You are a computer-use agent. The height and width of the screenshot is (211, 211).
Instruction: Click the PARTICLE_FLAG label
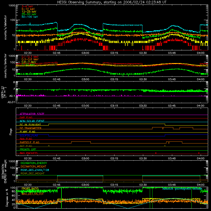click(30, 142)
